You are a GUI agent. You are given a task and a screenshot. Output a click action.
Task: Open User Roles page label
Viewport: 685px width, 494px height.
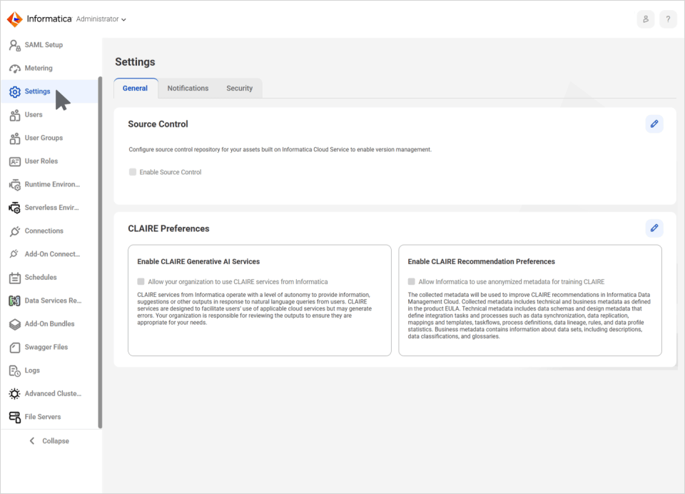point(41,161)
